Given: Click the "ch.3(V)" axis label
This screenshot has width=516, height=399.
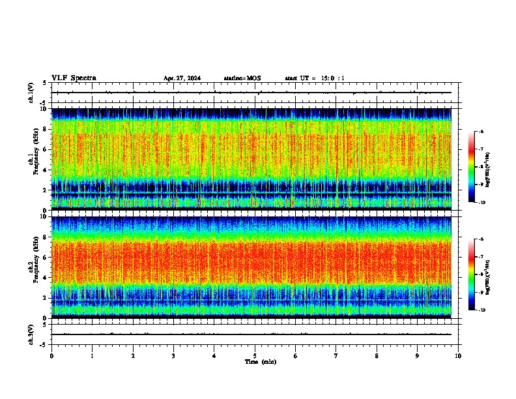Looking at the screenshot, I should (x=31, y=334).
